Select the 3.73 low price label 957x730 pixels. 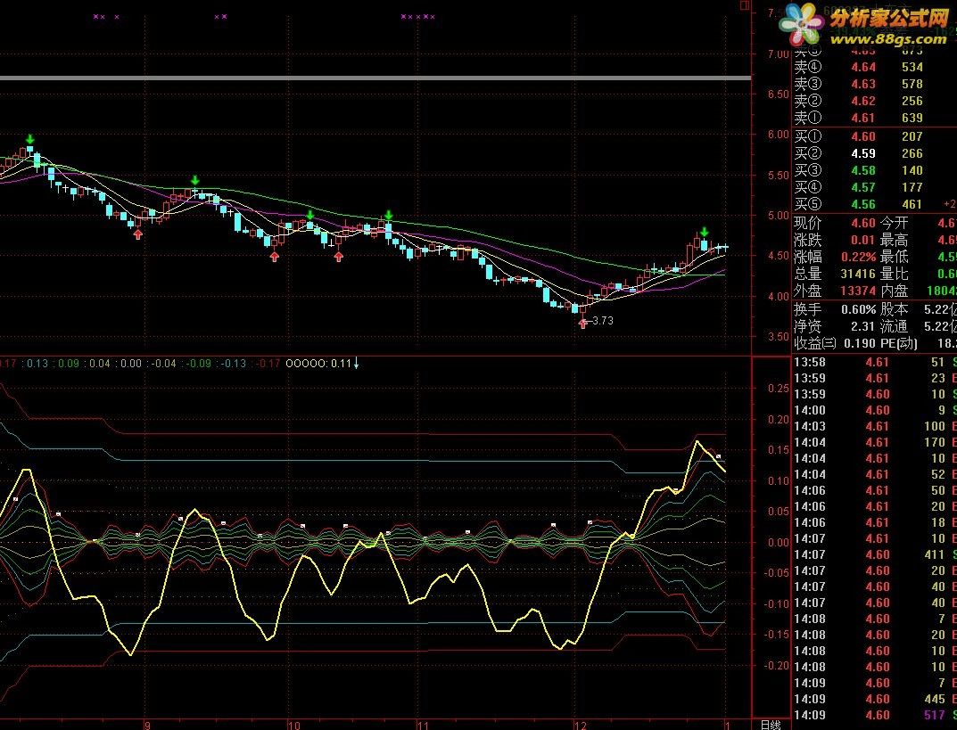(x=602, y=321)
